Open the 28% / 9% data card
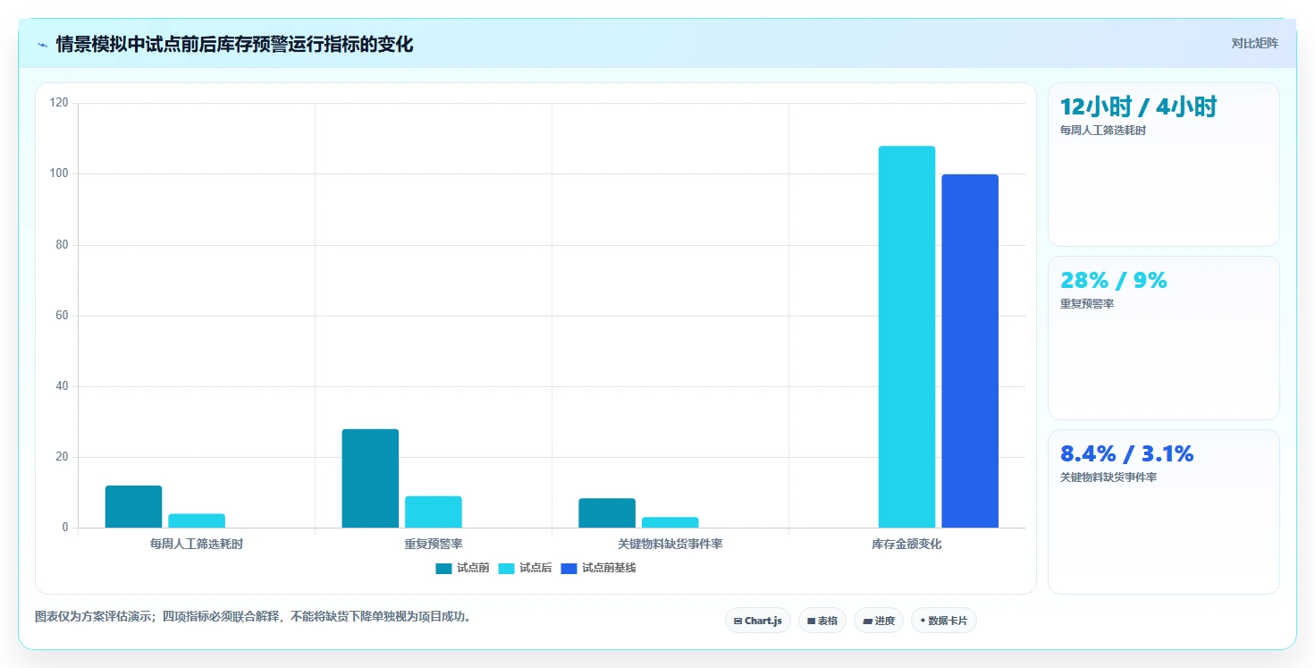This screenshot has height=668, width=1315. click(1164, 338)
